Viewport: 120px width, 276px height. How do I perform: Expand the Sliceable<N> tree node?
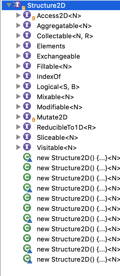[x=18, y=137]
